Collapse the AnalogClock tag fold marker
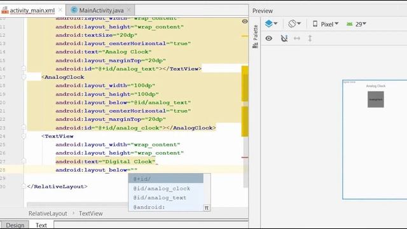 (x=24, y=77)
